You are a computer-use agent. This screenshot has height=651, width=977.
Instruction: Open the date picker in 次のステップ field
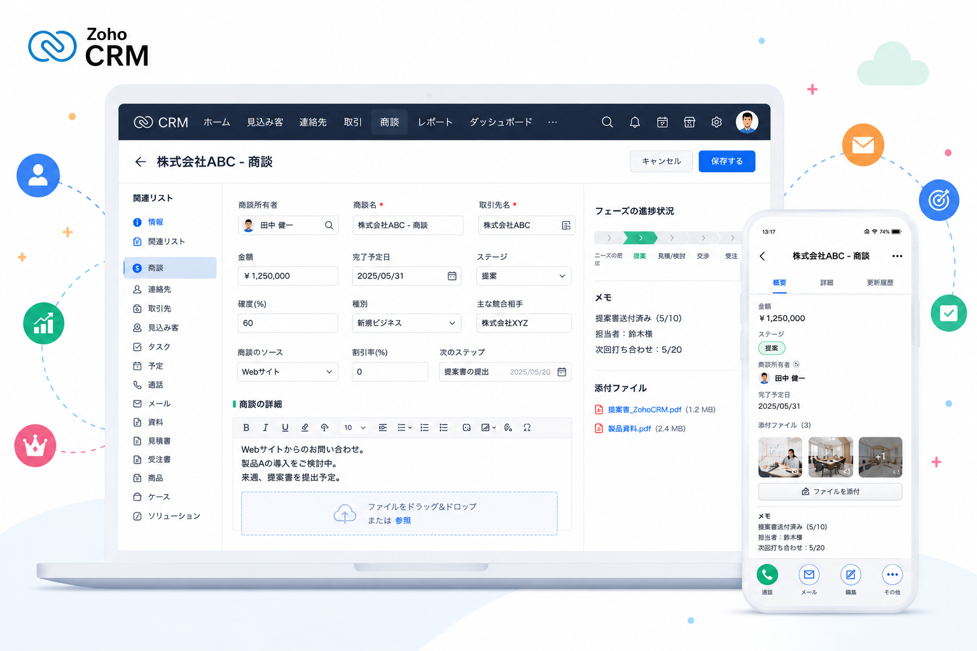click(x=562, y=372)
